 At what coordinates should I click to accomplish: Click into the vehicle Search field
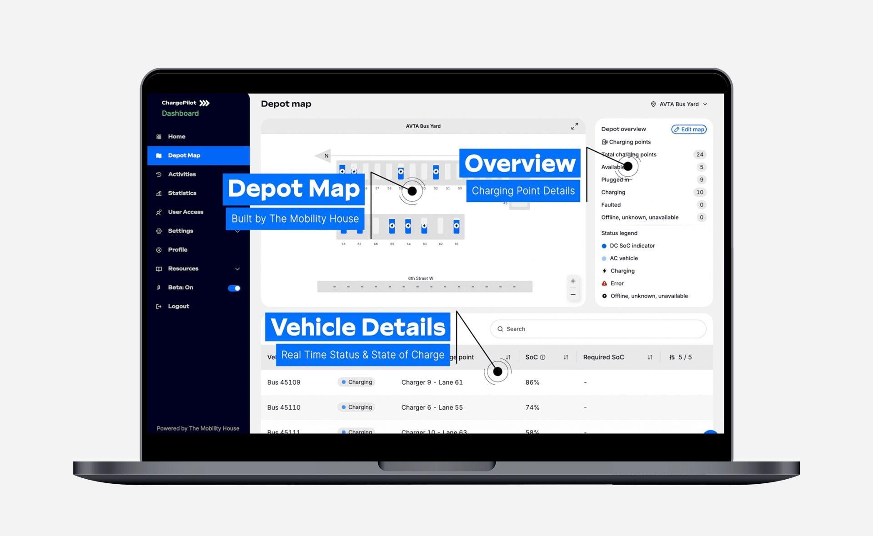pyautogui.click(x=598, y=329)
